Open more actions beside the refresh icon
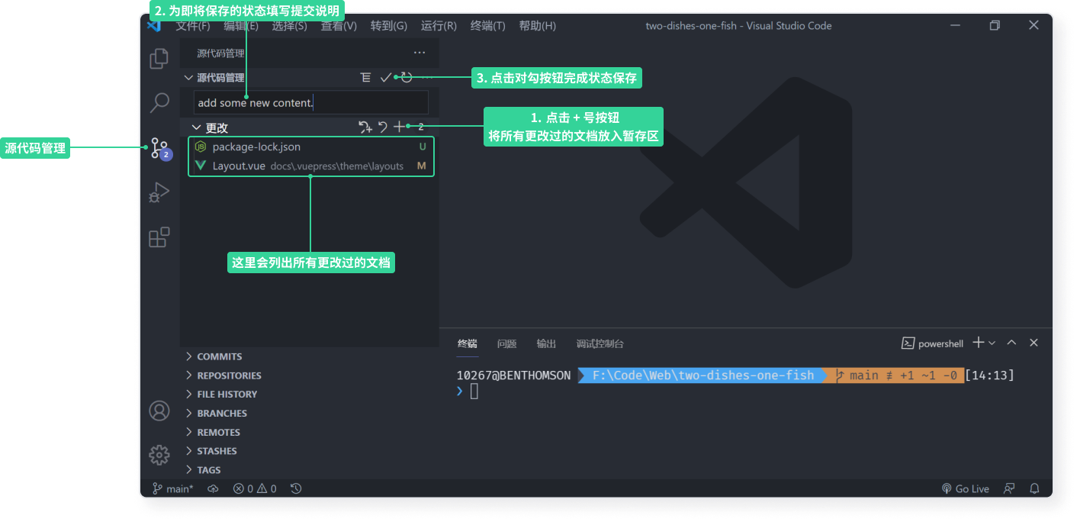The height and width of the screenshot is (522, 1077). [x=427, y=77]
